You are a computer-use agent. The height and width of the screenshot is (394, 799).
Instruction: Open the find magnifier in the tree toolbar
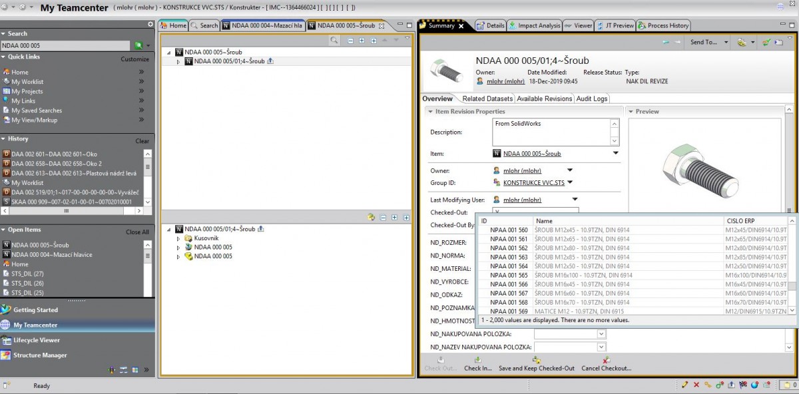[x=334, y=41]
